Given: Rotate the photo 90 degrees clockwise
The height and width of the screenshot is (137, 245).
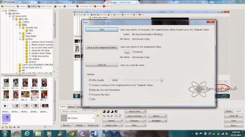Looking at the screenshot, I should click(x=112, y=116).
